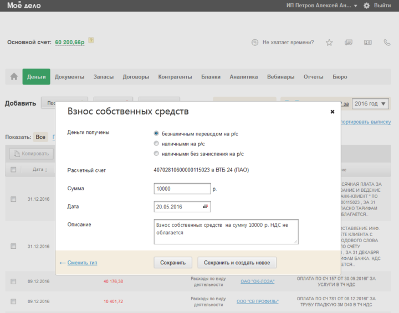Select 'безналичным переводом на р/с' option
Image resolution: width=399 pixels, height=313 pixels.
tap(156, 133)
